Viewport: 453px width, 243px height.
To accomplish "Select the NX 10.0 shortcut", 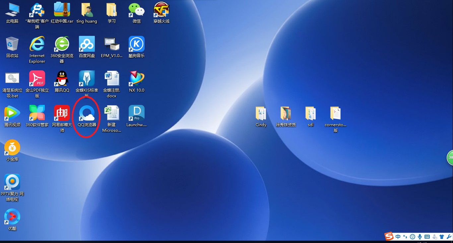I will pos(137,82).
